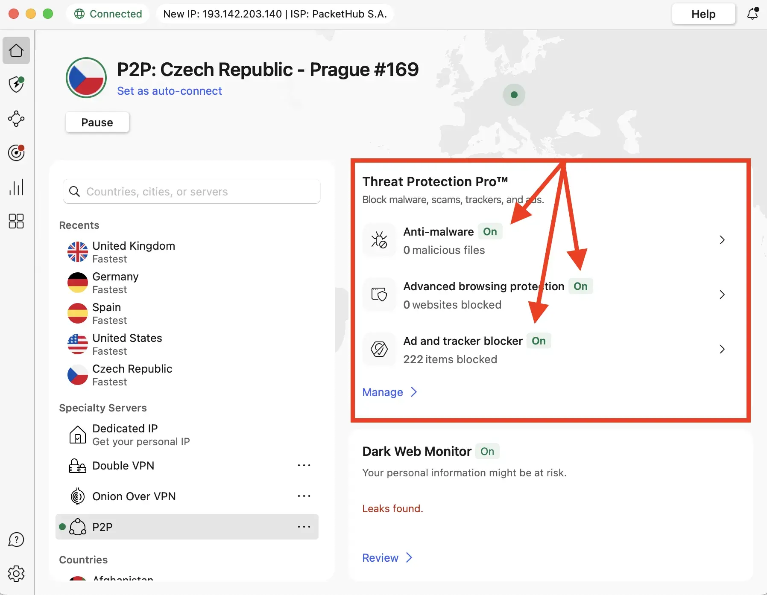Open the P2P three-dot options menu
Screen dimensions: 767x595
click(304, 527)
